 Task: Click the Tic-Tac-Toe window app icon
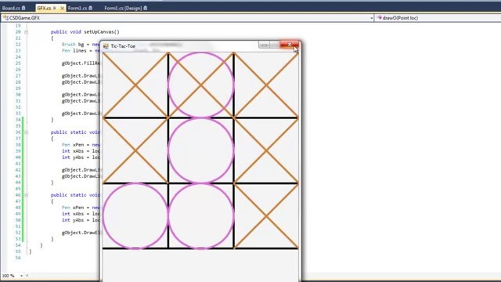pos(106,46)
